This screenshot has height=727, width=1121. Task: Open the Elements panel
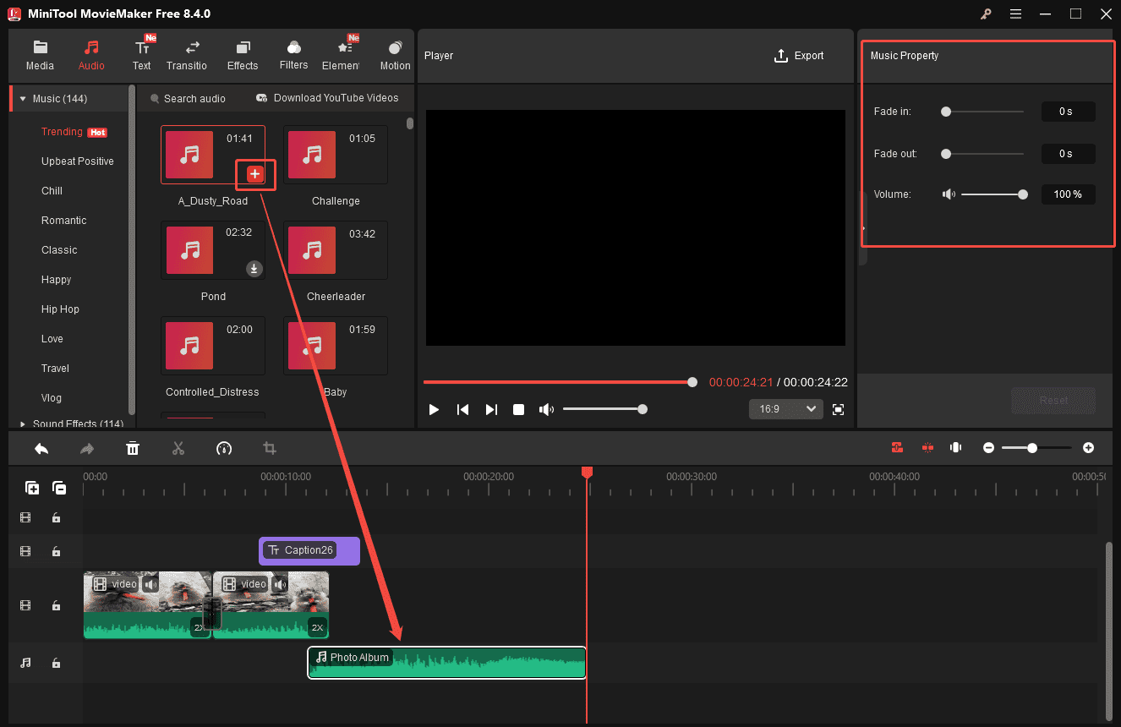pos(343,54)
